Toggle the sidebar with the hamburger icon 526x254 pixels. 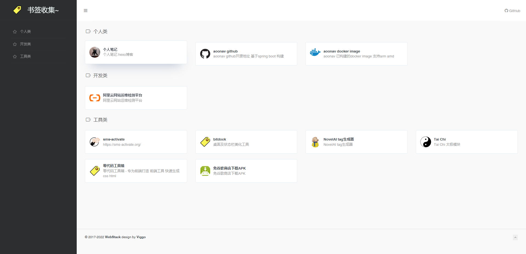(x=85, y=11)
